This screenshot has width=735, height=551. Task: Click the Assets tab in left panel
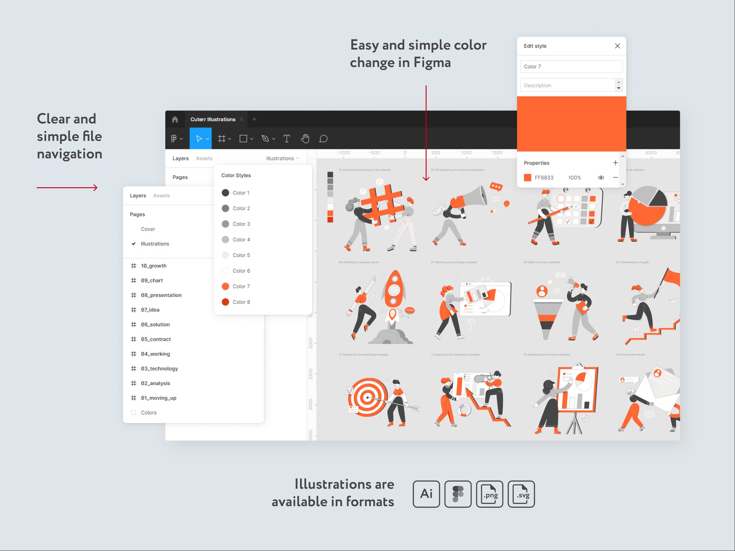click(x=161, y=195)
